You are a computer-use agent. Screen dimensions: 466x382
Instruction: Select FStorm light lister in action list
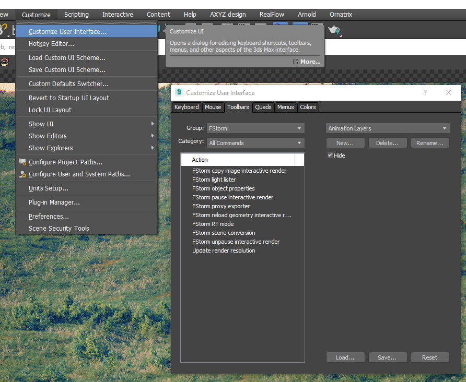coord(214,180)
